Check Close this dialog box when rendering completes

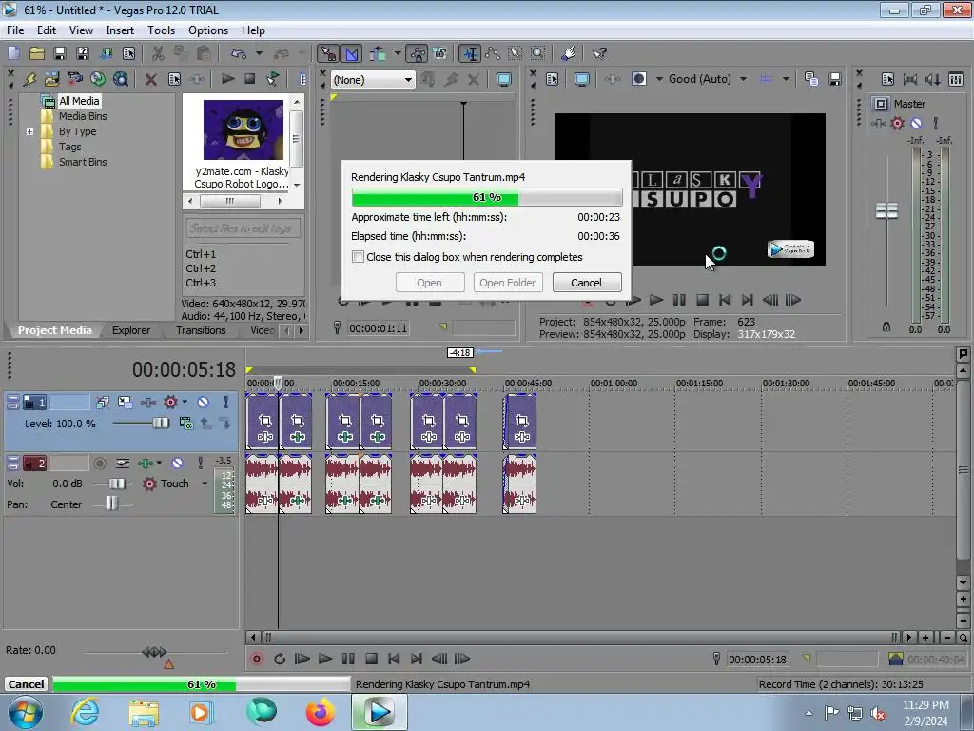(x=358, y=257)
